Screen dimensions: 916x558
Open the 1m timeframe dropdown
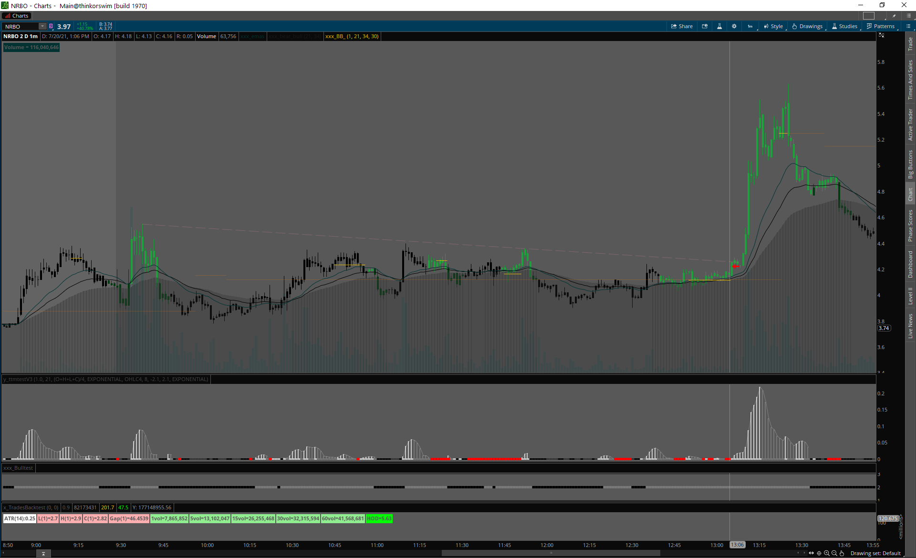(750, 26)
